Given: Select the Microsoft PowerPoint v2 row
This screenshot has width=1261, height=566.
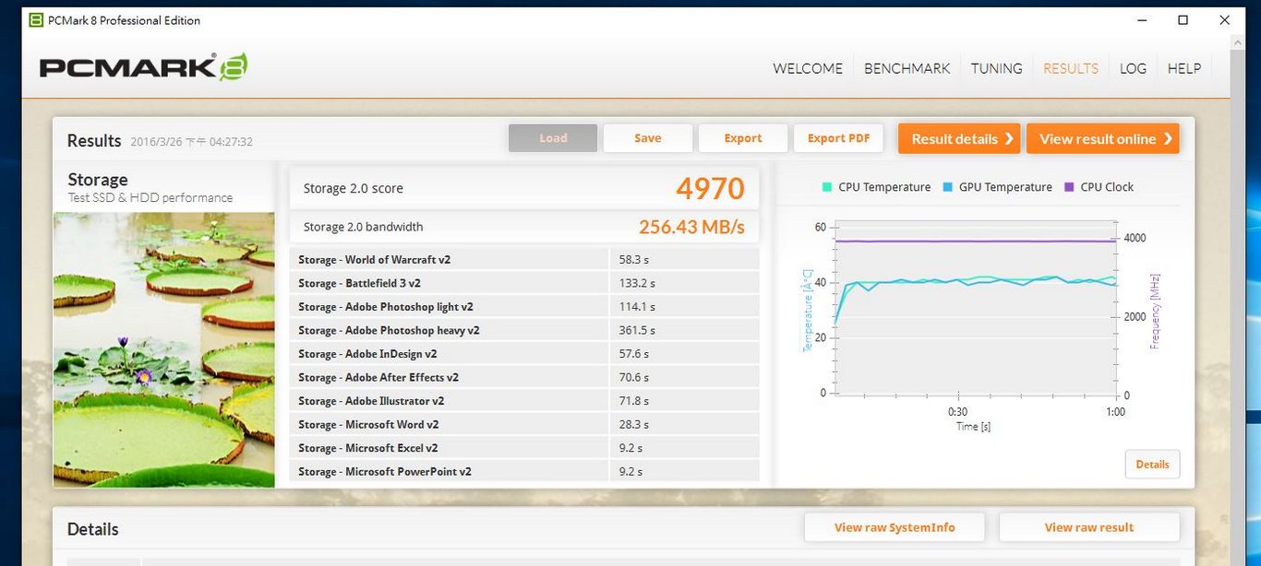Looking at the screenshot, I should [x=524, y=471].
